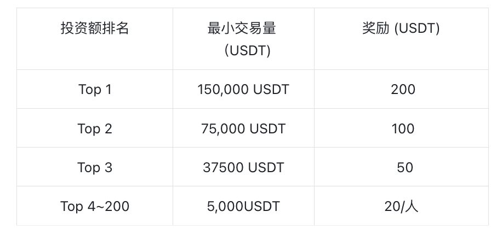Click the 75,000 USDT volume cell
491x235 pixels.
click(x=243, y=128)
